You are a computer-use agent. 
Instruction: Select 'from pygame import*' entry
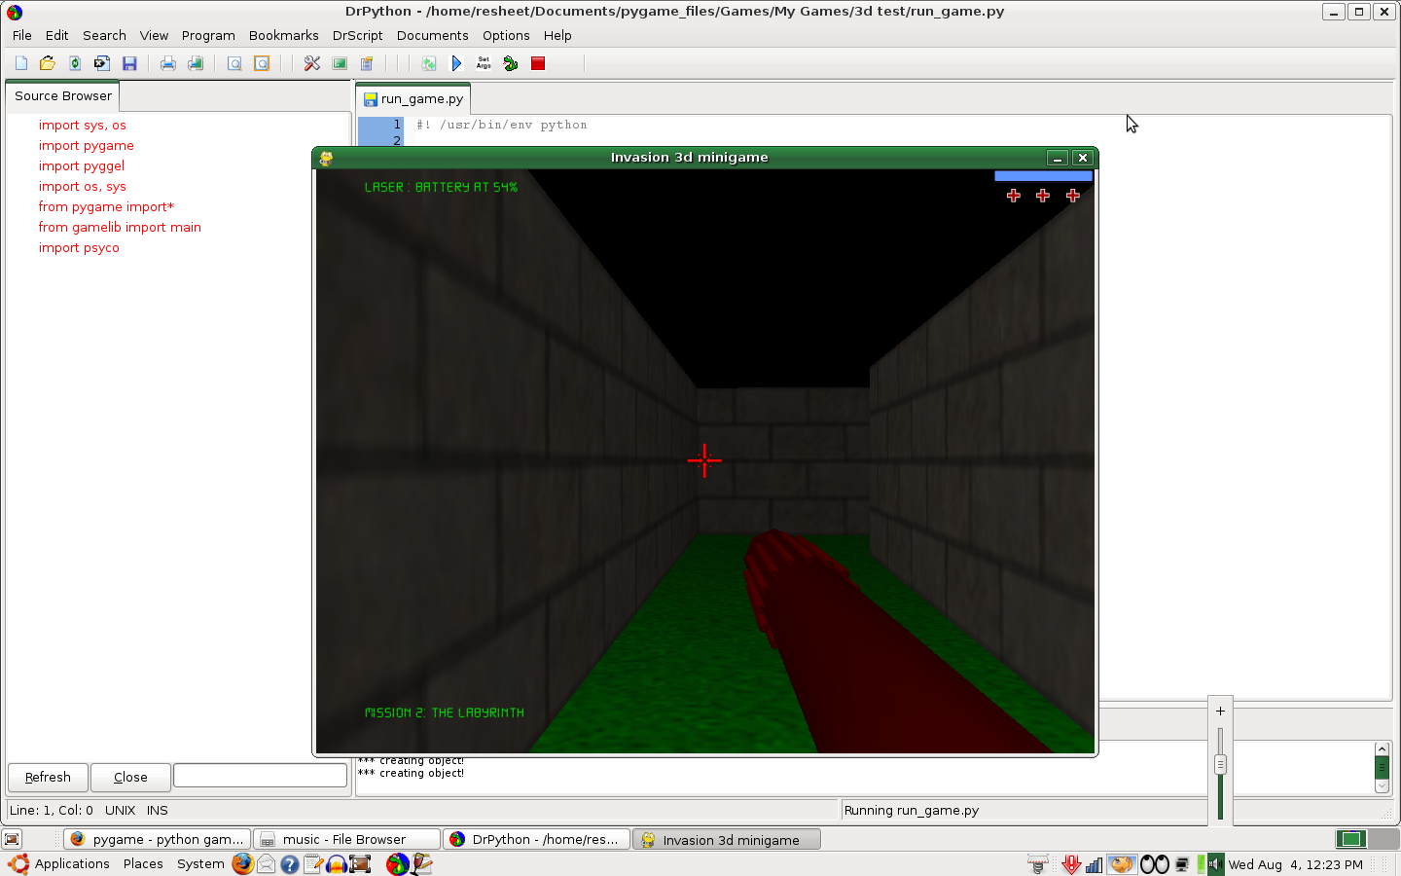(x=106, y=206)
